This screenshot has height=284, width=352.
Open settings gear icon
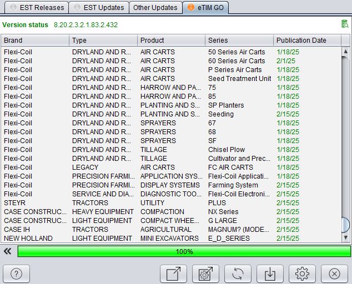click(302, 273)
